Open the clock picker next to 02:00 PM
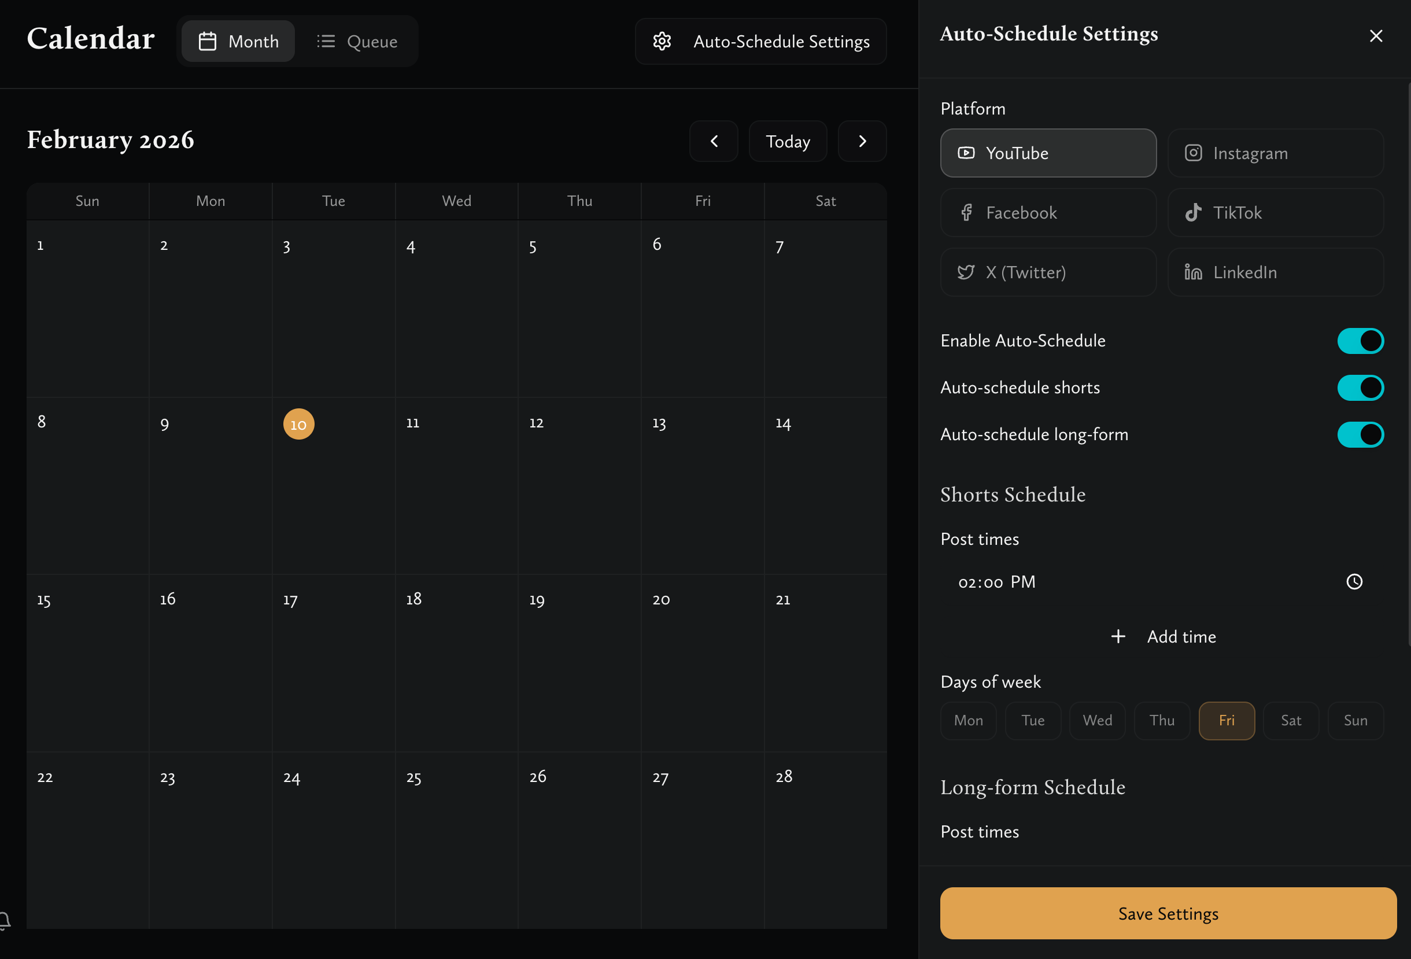Screen dimensions: 1411x959 pyautogui.click(x=1354, y=581)
